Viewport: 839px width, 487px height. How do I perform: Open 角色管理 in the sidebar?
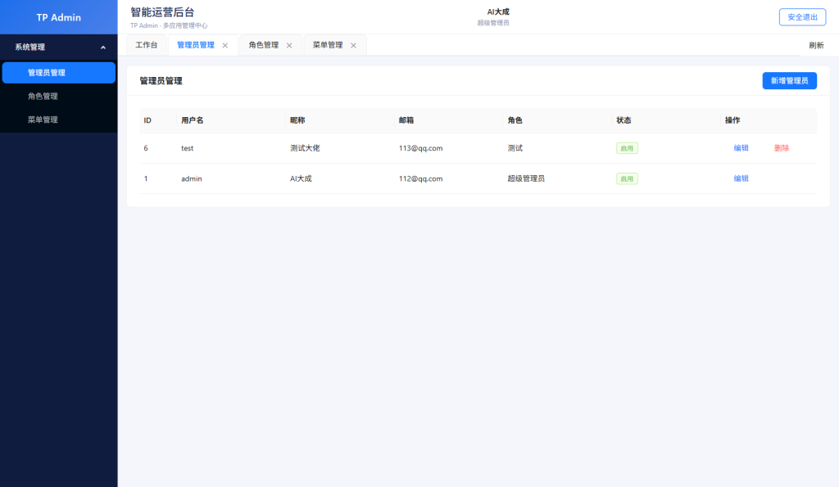tap(43, 97)
